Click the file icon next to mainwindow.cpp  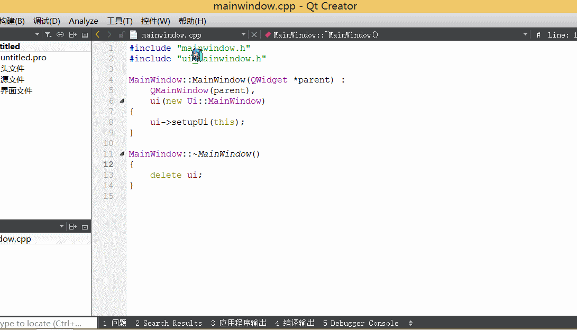(132, 34)
